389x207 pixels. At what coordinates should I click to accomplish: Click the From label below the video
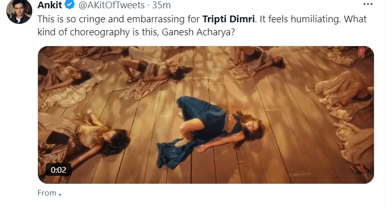coord(47,193)
